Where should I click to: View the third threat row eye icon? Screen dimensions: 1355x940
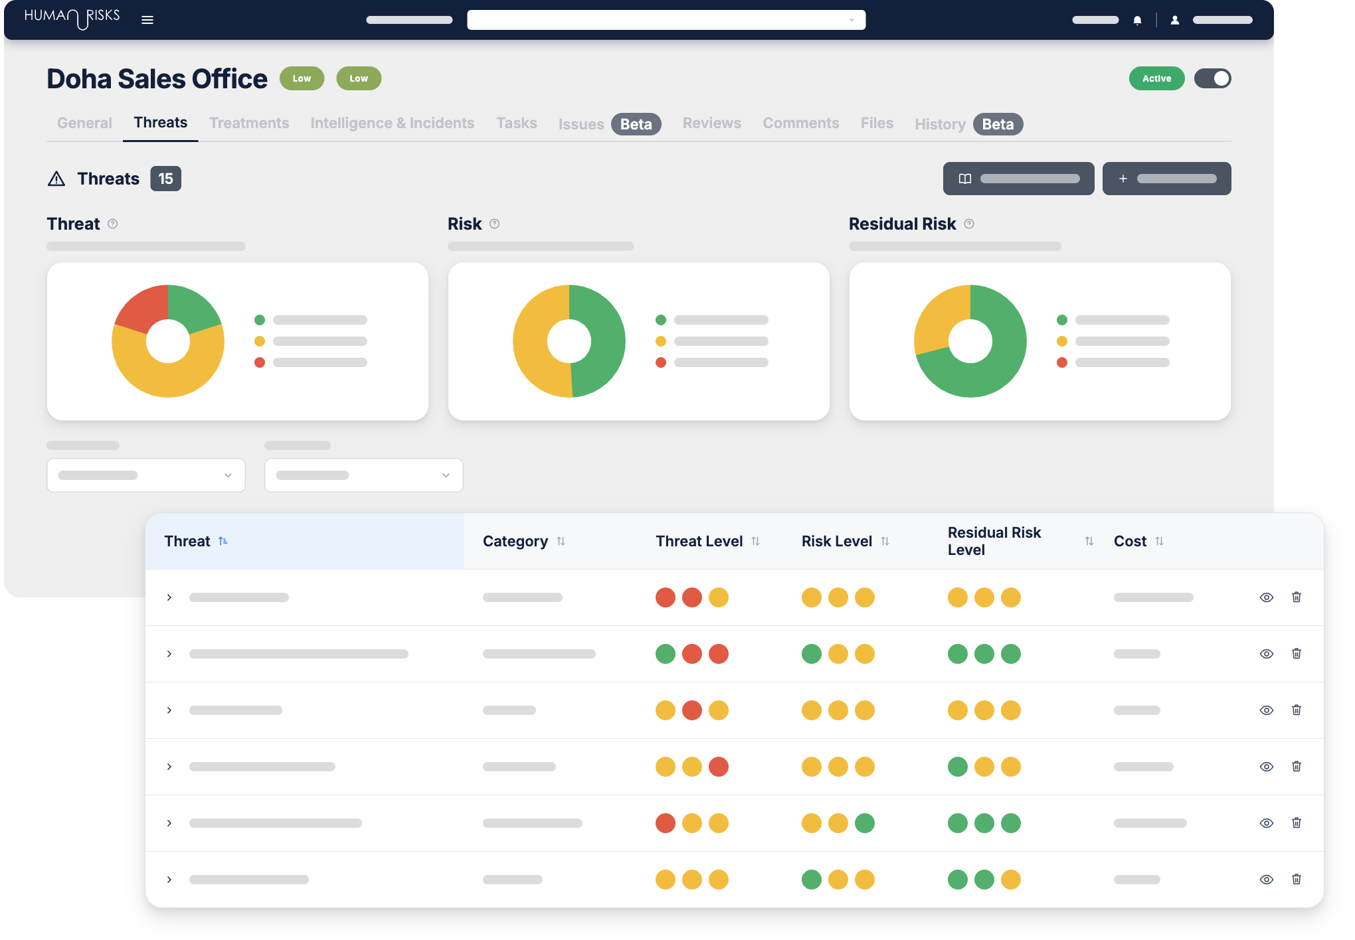(1267, 710)
